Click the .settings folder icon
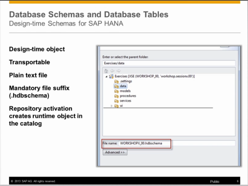The height and width of the screenshot is (186, 248). pyautogui.click(x=117, y=81)
